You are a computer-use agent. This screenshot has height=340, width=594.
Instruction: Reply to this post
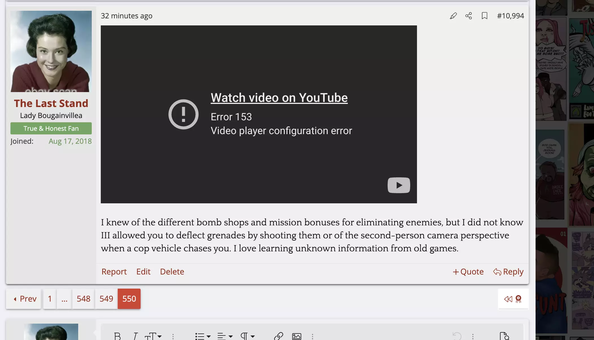point(508,272)
